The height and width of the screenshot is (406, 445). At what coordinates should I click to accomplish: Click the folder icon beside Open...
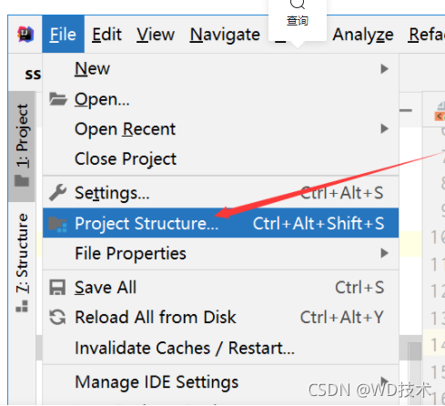[x=58, y=99]
